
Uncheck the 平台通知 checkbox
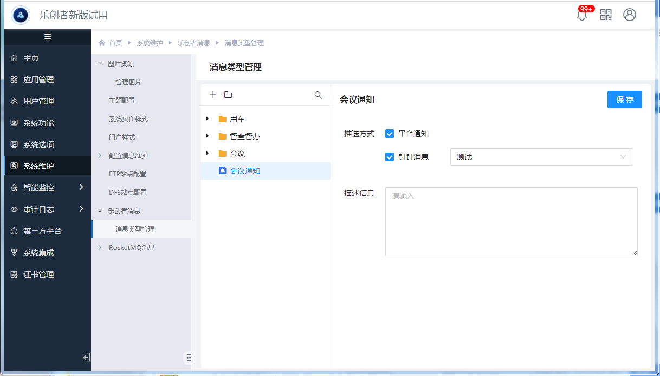[x=390, y=134]
